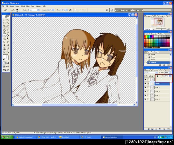
Task: Open Opacity slider arrow in options bar
Action: [x=53, y=10]
